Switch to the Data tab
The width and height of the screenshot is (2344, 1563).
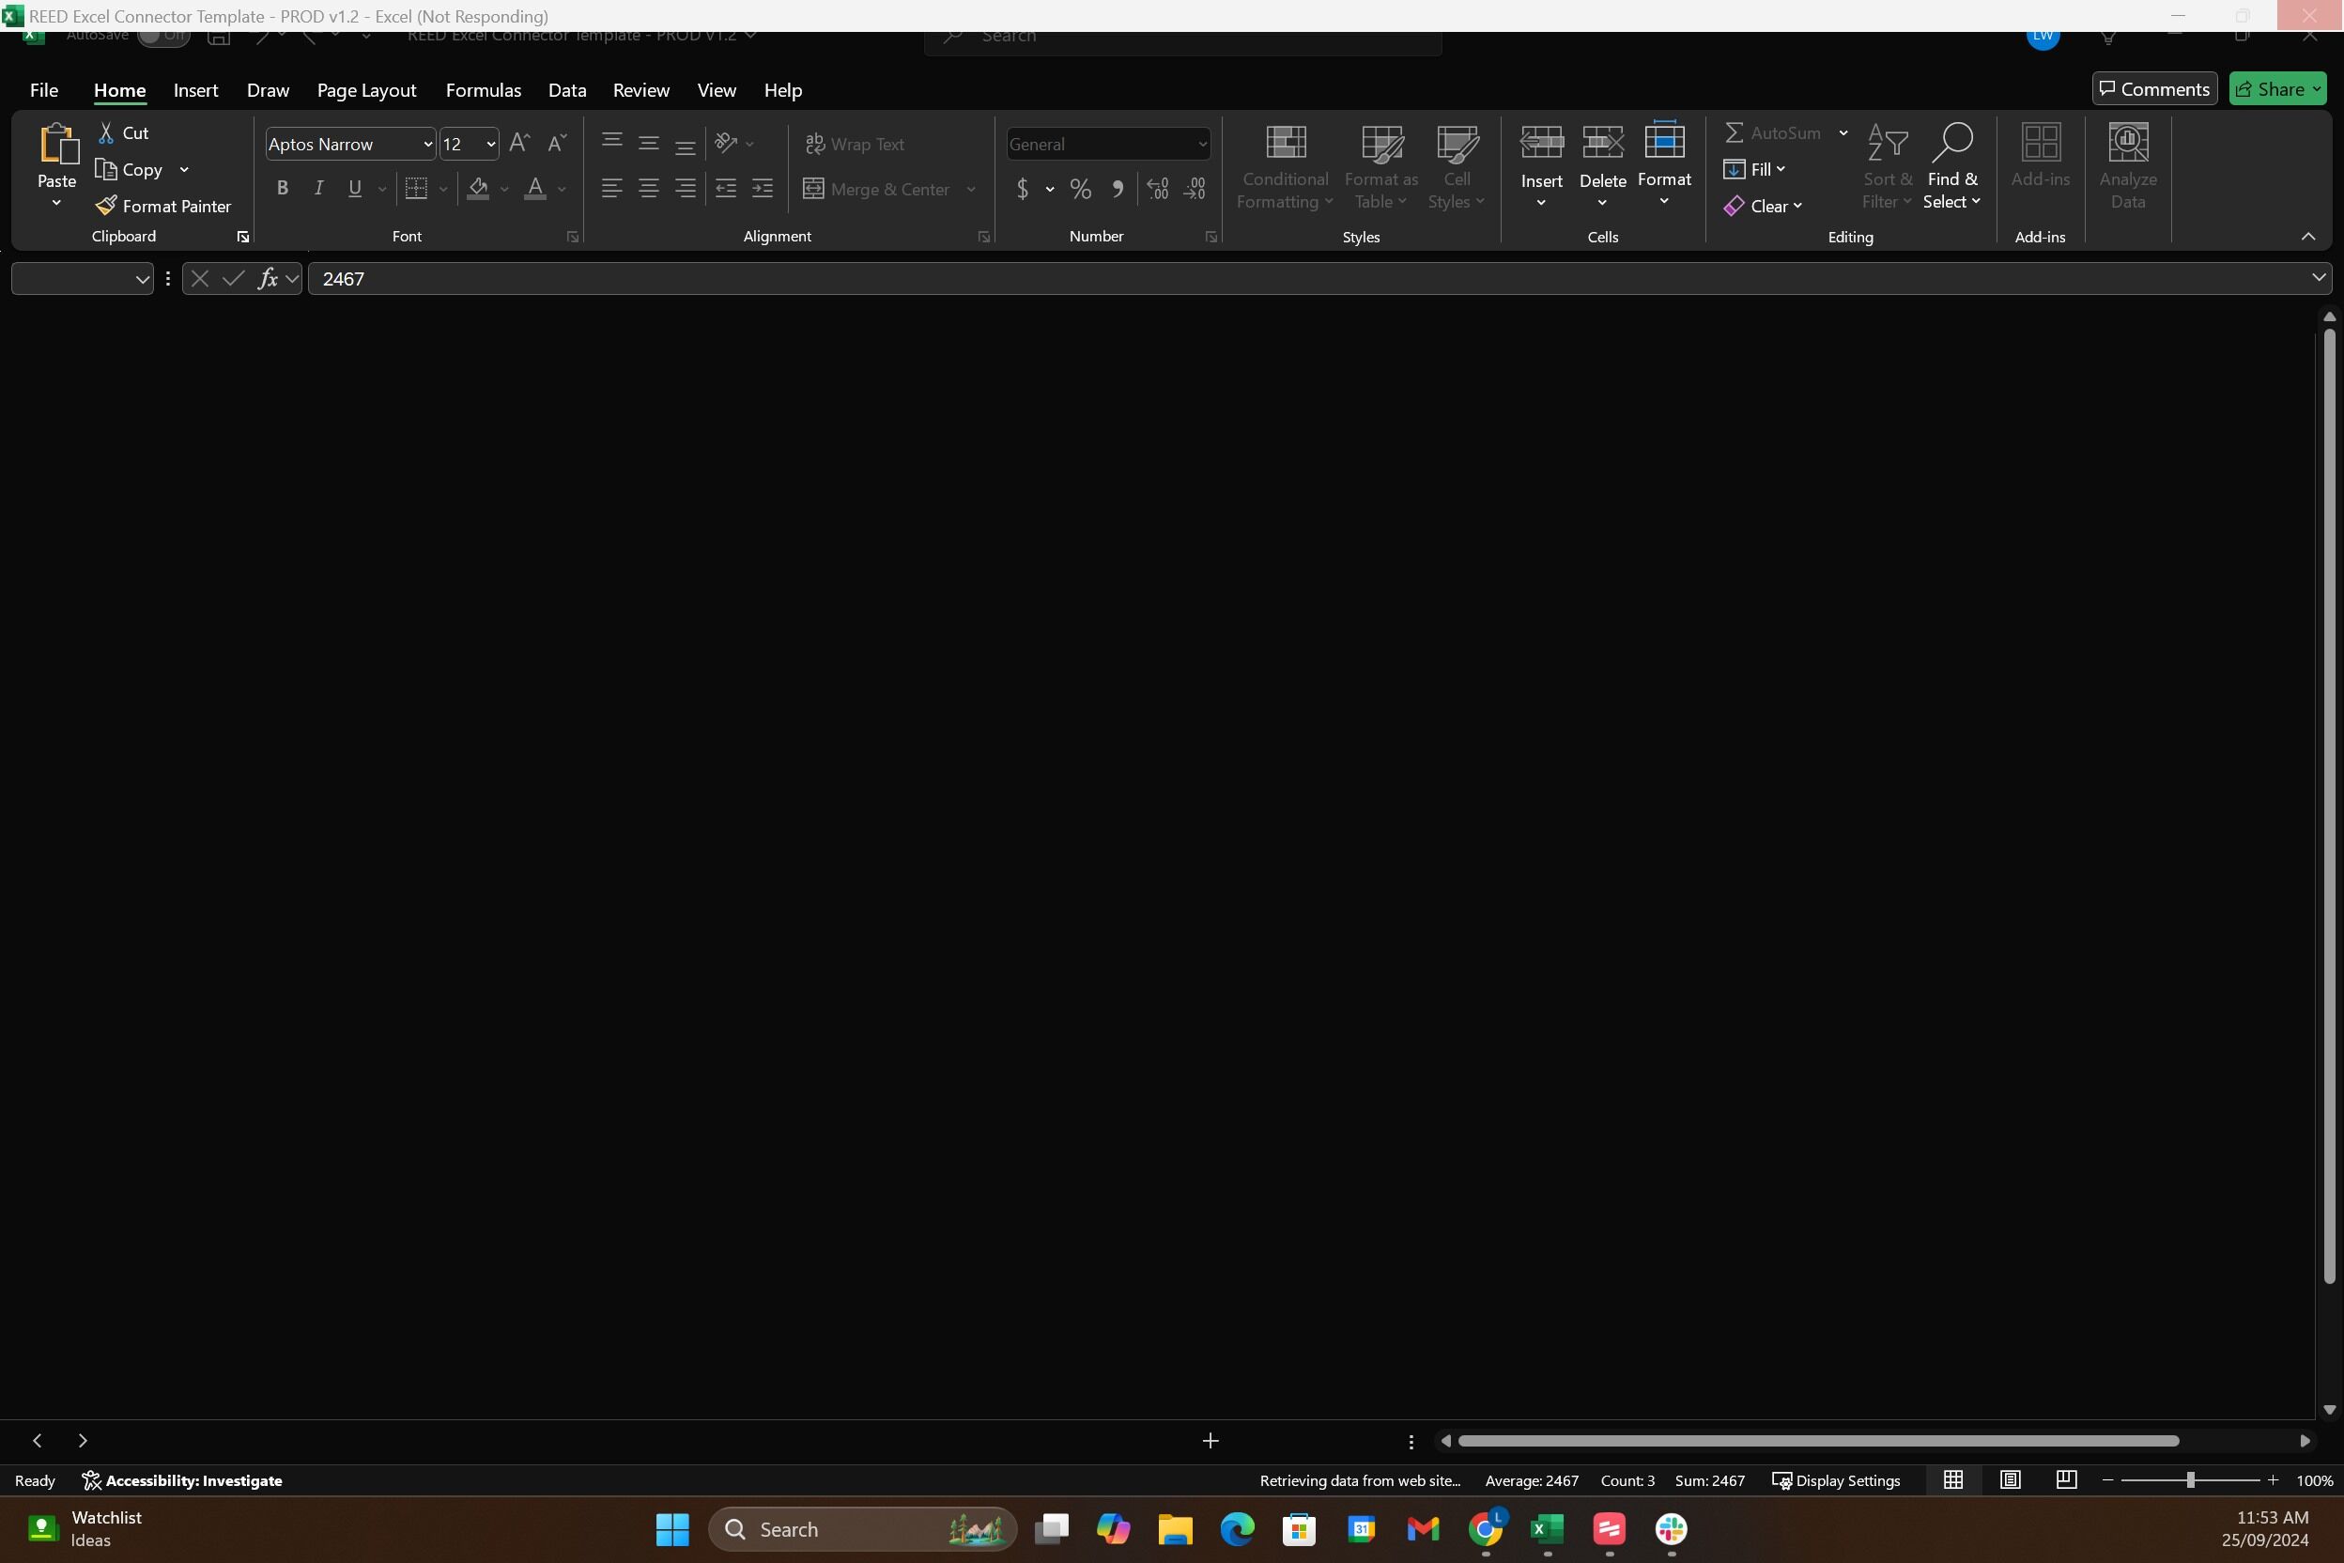(567, 91)
